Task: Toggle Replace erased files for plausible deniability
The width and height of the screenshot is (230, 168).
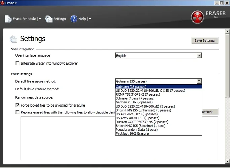Action: coord(18,112)
